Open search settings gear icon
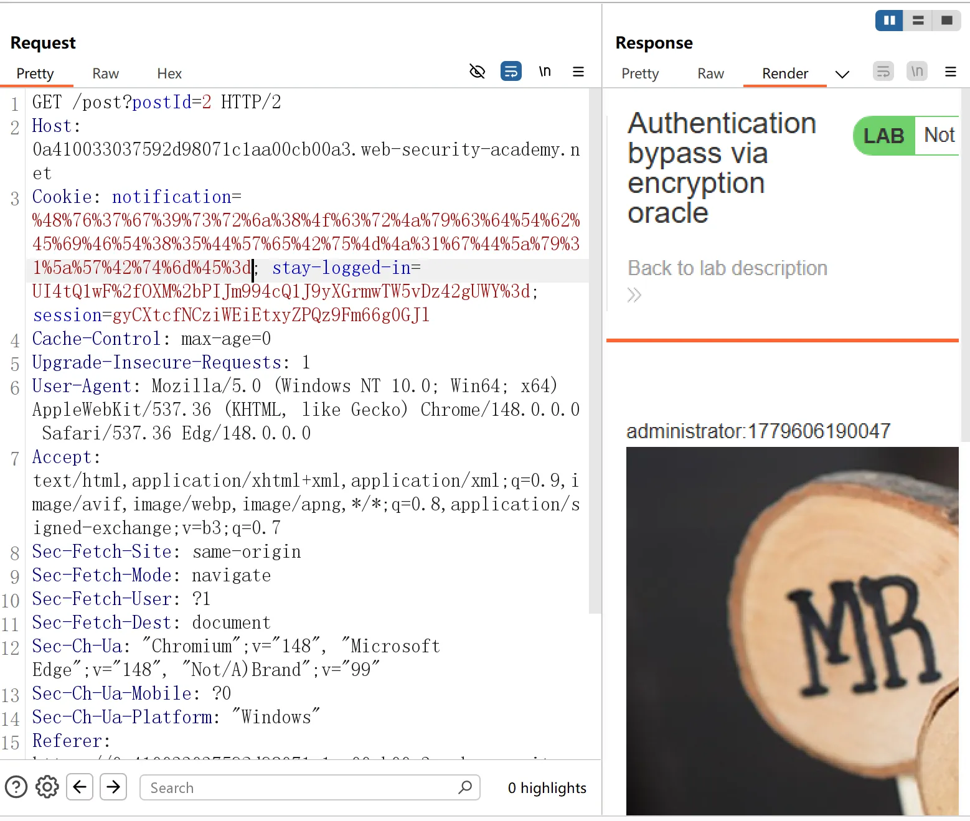Screen dimensions: 970x821 (47, 787)
